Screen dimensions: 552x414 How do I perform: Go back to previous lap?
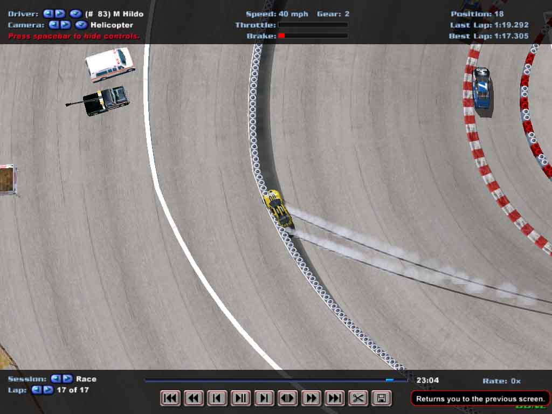[x=36, y=390]
